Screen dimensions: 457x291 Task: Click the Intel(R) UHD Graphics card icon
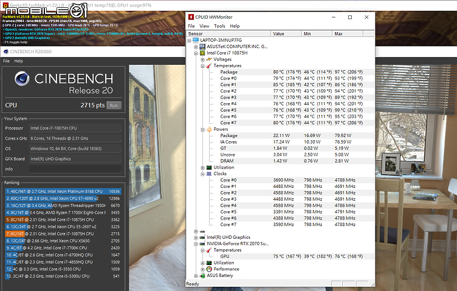point(202,238)
